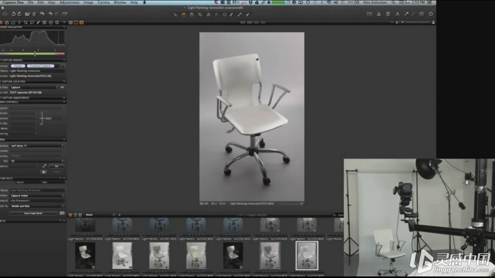The height and width of the screenshot is (278, 495).
Task: Click the print icon in top toolbar
Action: 422,14
